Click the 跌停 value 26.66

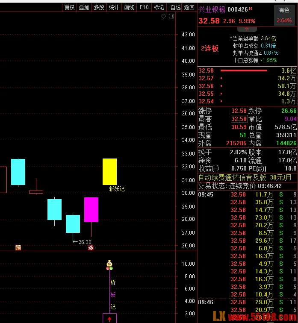point(289,111)
